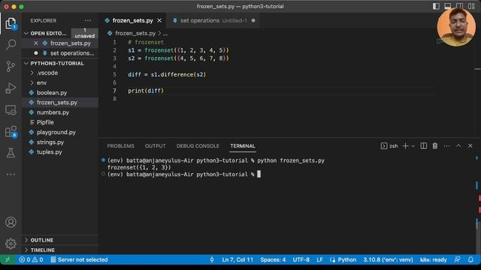Image resolution: width=481 pixels, height=270 pixels.
Task: Open the Accounts menu
Action: point(11,222)
